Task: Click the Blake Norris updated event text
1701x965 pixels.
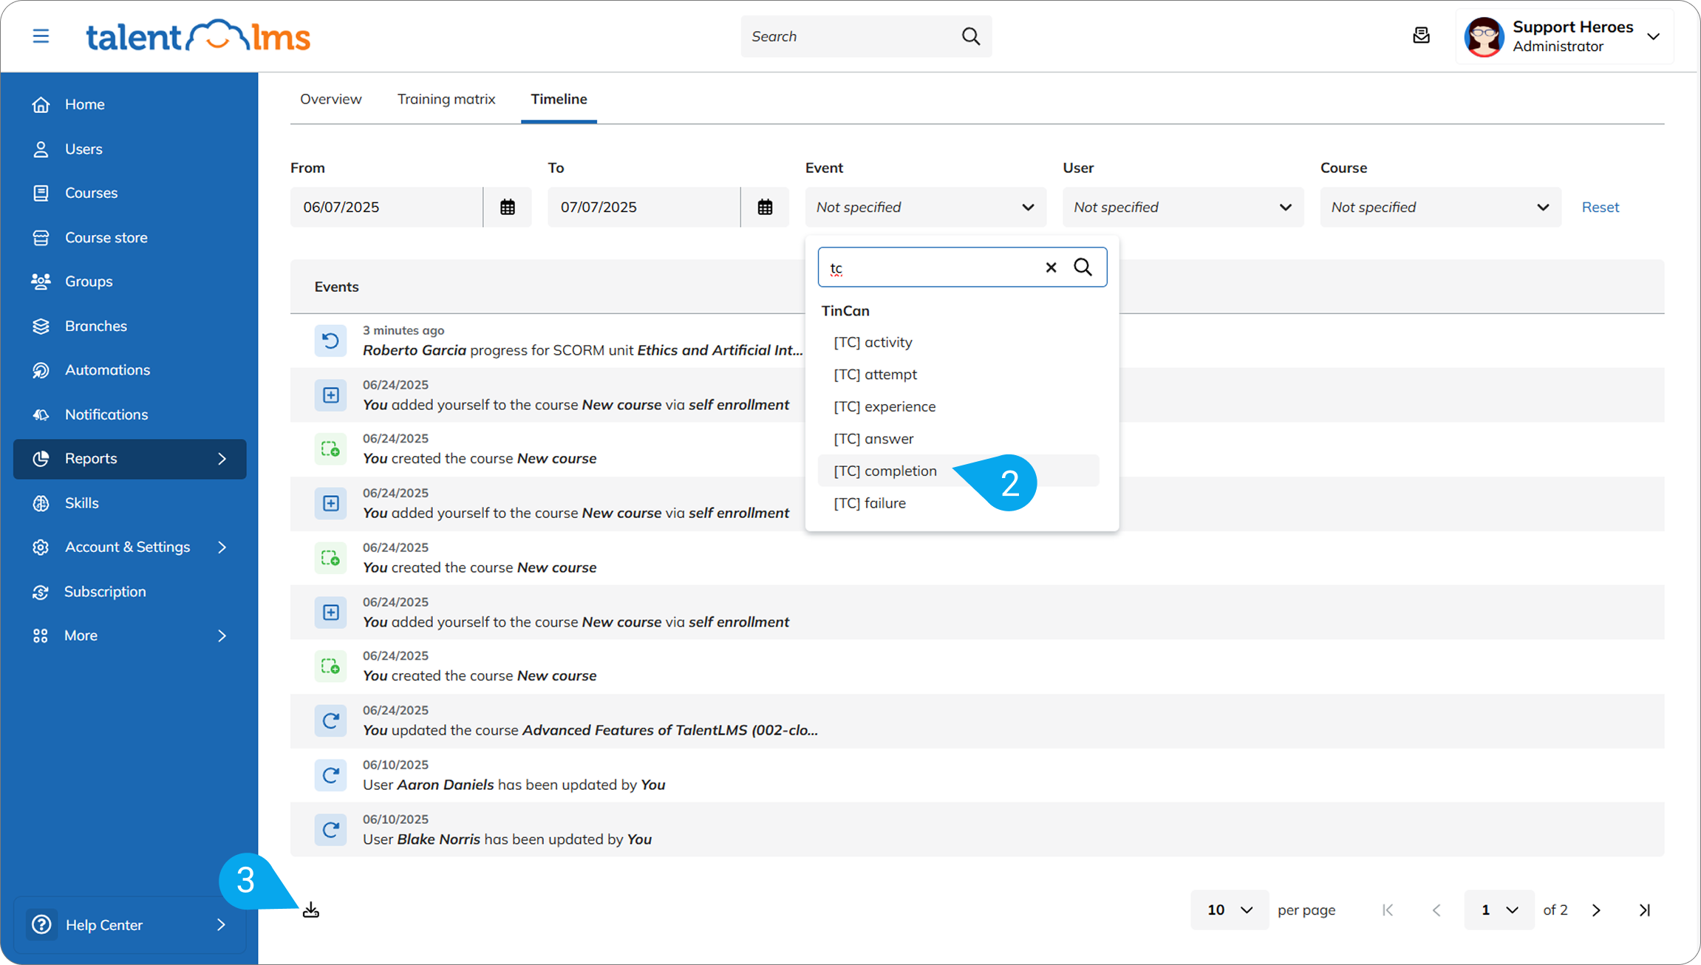Action: click(507, 839)
